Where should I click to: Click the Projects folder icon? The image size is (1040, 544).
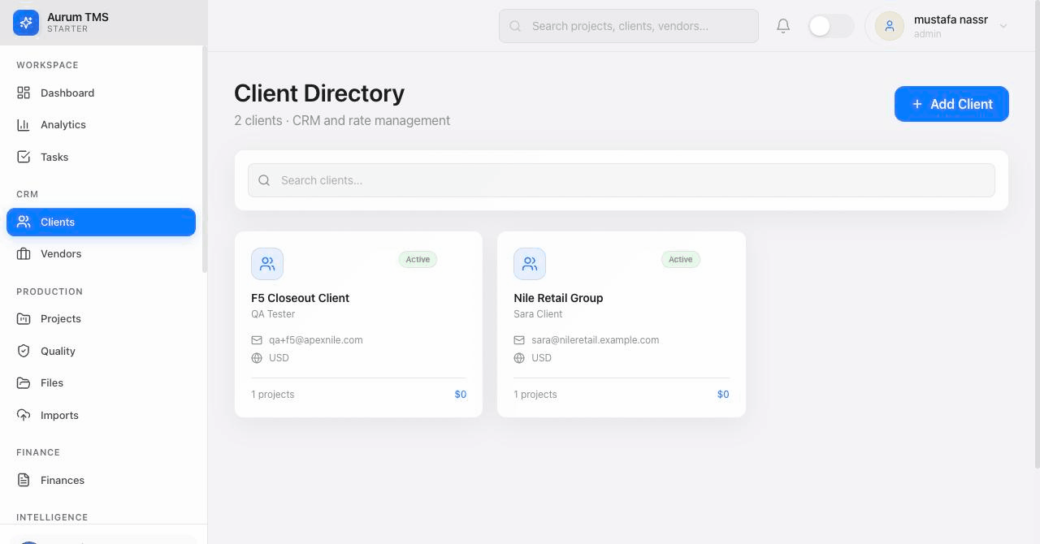pyautogui.click(x=24, y=318)
